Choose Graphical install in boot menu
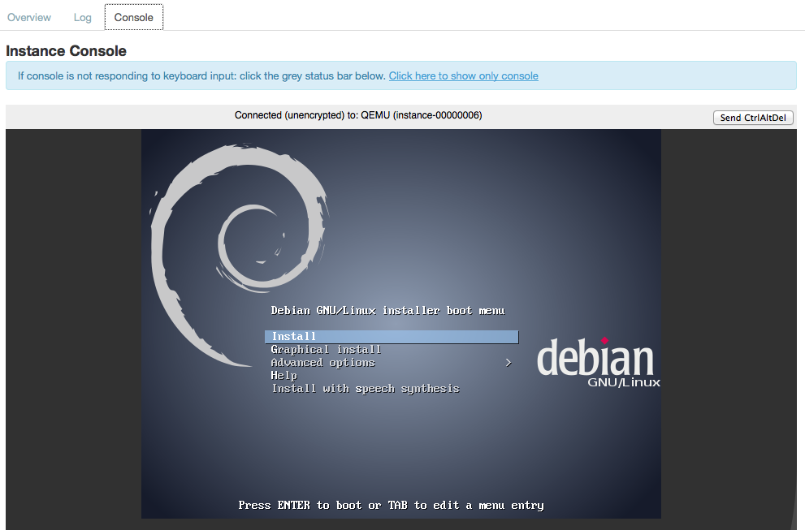 click(x=326, y=350)
